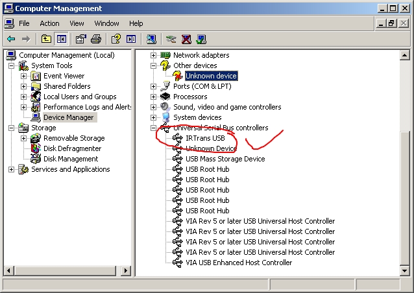Image resolution: width=414 pixels, height=293 pixels.
Task: Click the Properties toolbar icon
Action: coord(81,39)
